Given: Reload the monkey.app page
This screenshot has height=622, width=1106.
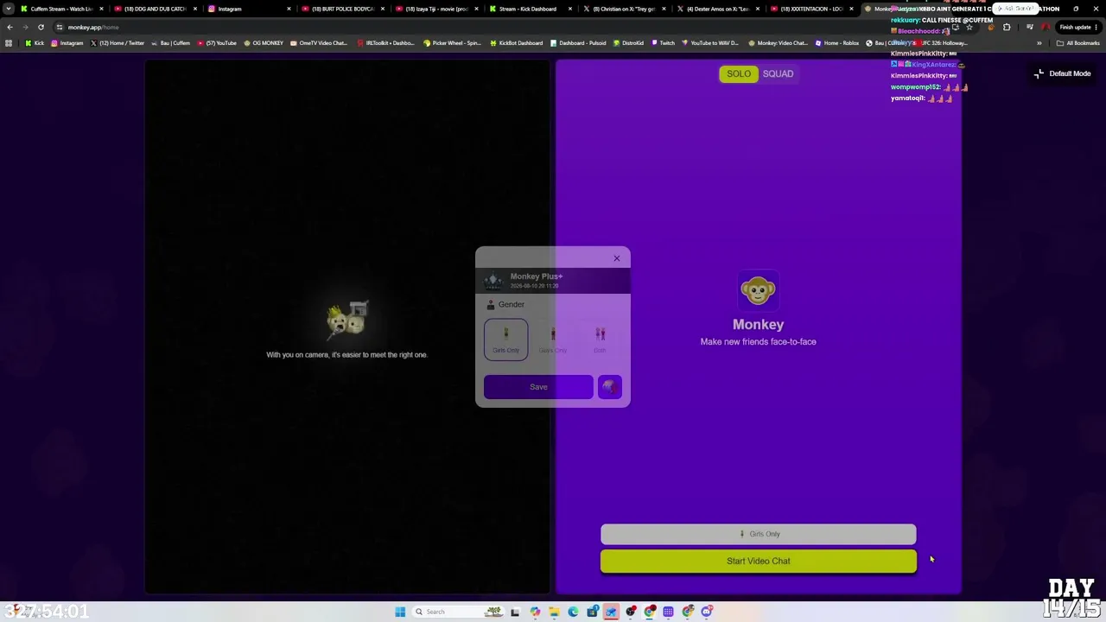Looking at the screenshot, I should point(41,28).
